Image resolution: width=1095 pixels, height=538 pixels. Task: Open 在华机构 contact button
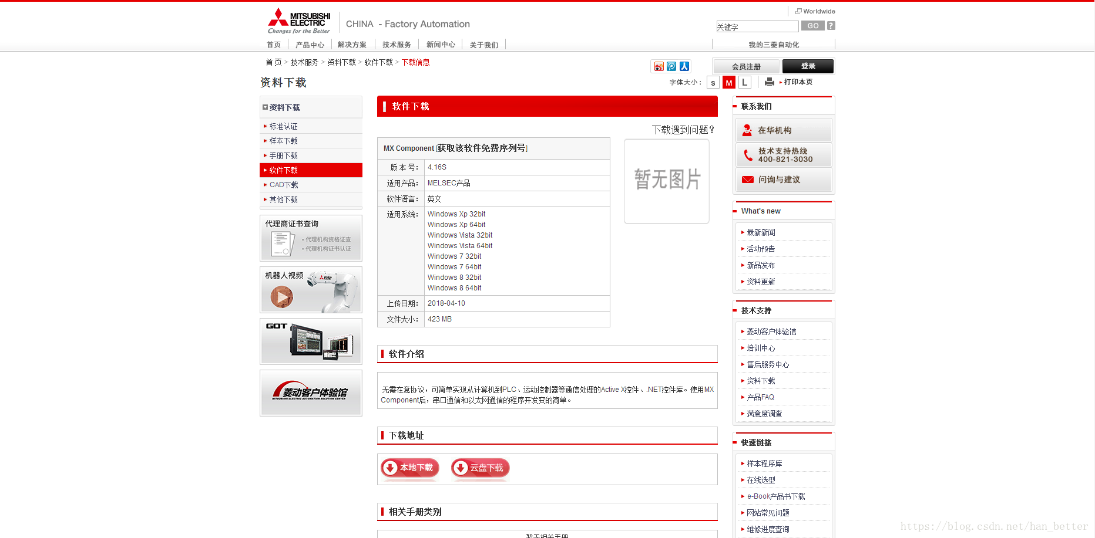click(784, 130)
